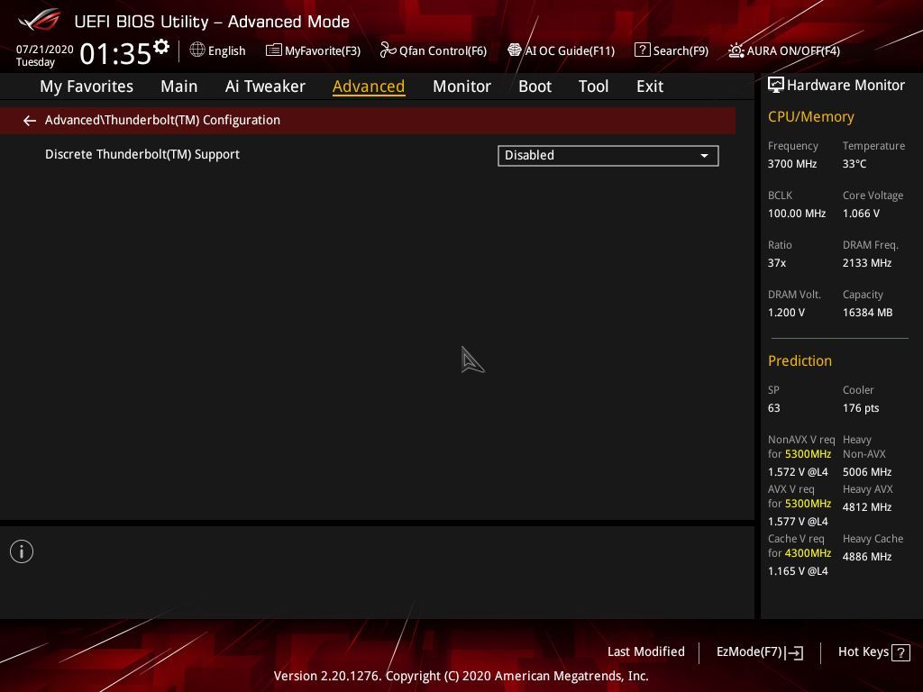This screenshot has height=692, width=923.
Task: Launch AI OC Guide(F11)
Action: [x=561, y=50]
